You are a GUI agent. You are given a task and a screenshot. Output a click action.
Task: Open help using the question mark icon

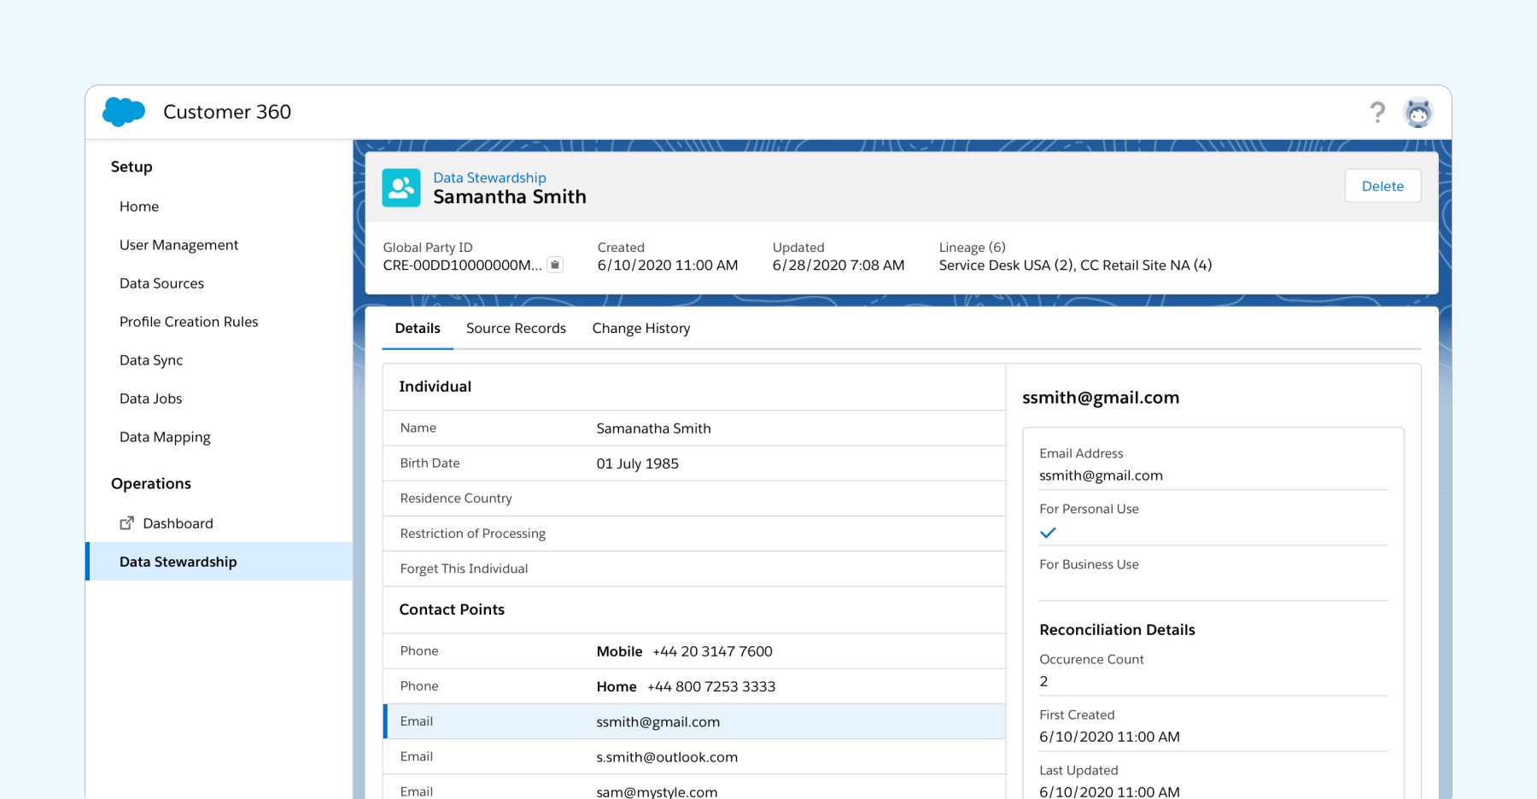point(1377,112)
